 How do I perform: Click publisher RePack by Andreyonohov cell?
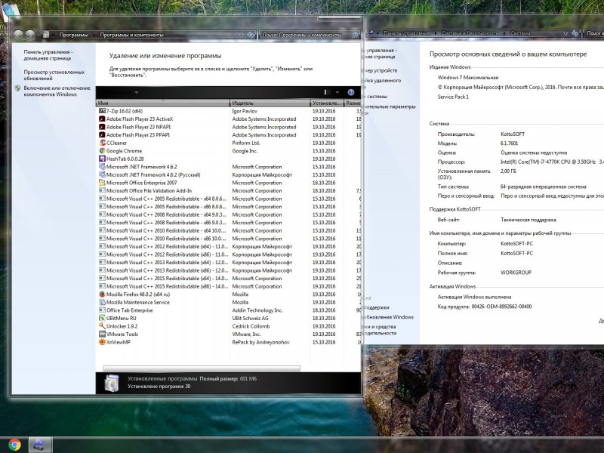coord(260,342)
